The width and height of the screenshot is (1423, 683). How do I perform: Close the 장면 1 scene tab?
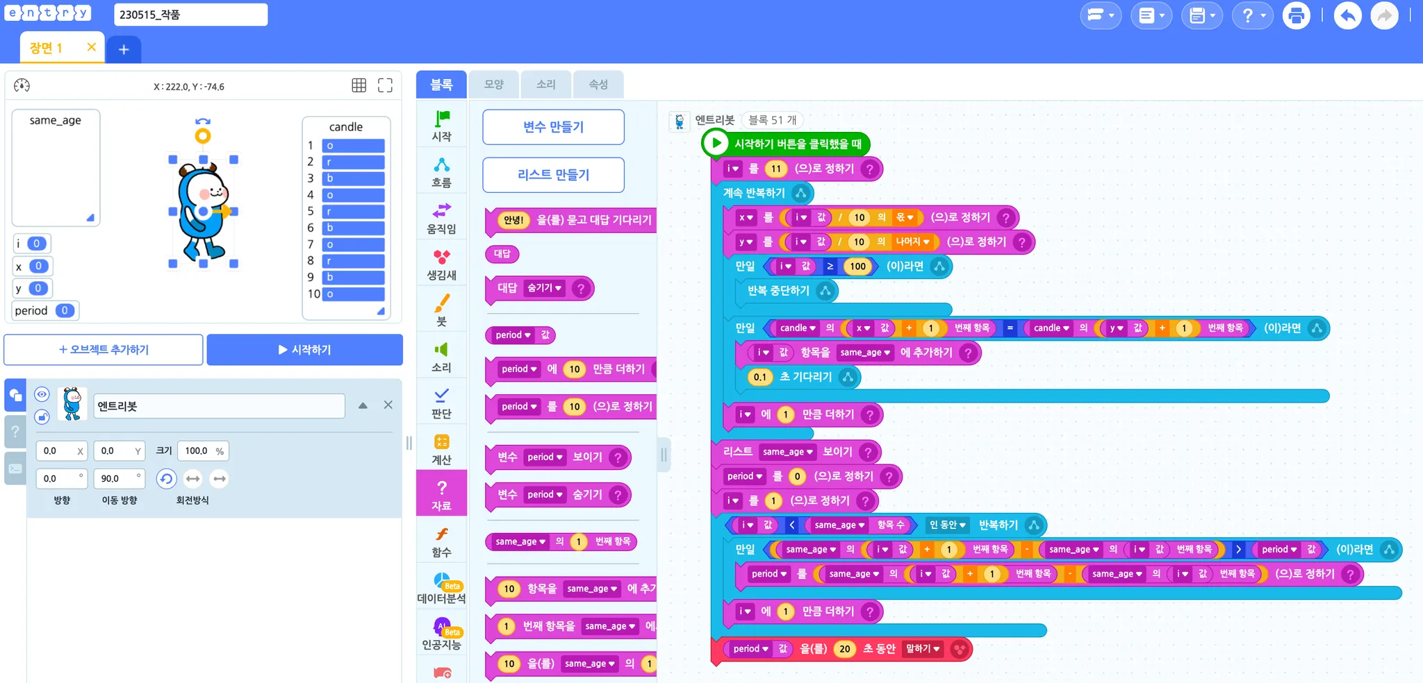tap(91, 47)
